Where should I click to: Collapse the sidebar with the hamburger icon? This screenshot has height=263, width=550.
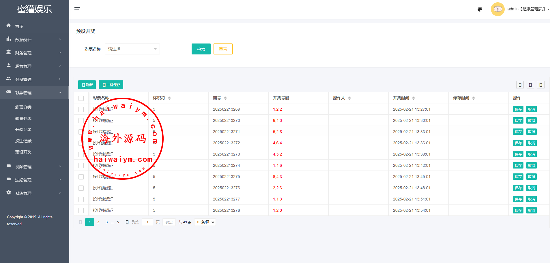point(77,9)
